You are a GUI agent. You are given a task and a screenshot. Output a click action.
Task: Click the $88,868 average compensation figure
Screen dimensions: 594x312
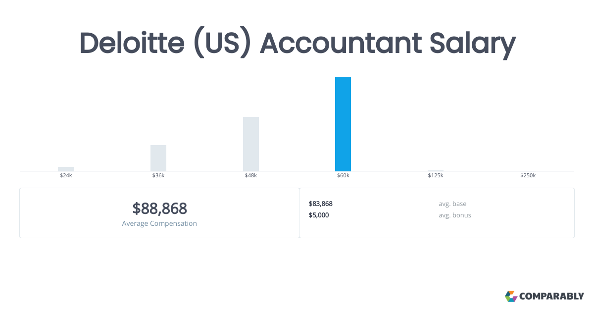159,208
